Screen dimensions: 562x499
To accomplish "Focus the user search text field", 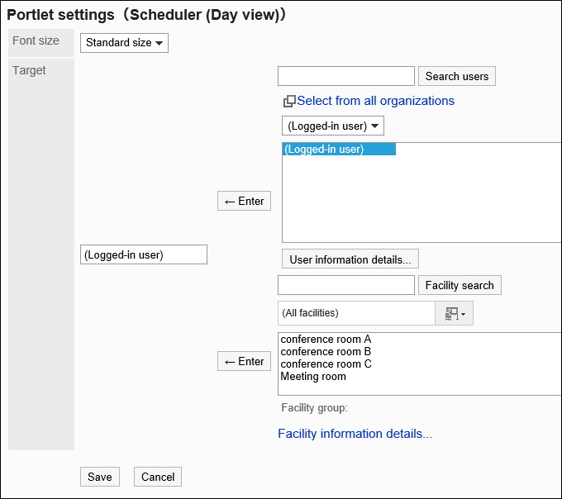I will (345, 76).
